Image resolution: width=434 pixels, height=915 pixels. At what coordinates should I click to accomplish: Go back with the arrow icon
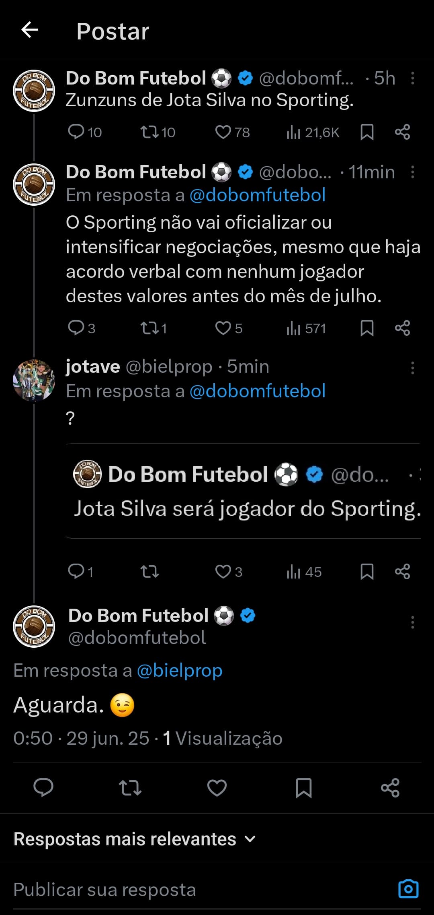tap(30, 30)
